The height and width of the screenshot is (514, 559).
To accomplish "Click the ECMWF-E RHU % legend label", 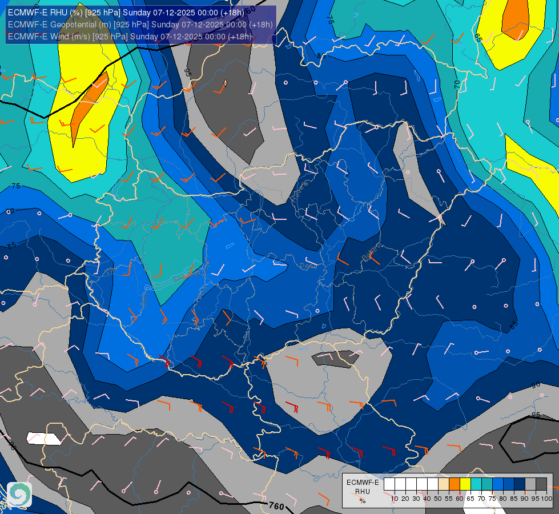I will click(363, 492).
